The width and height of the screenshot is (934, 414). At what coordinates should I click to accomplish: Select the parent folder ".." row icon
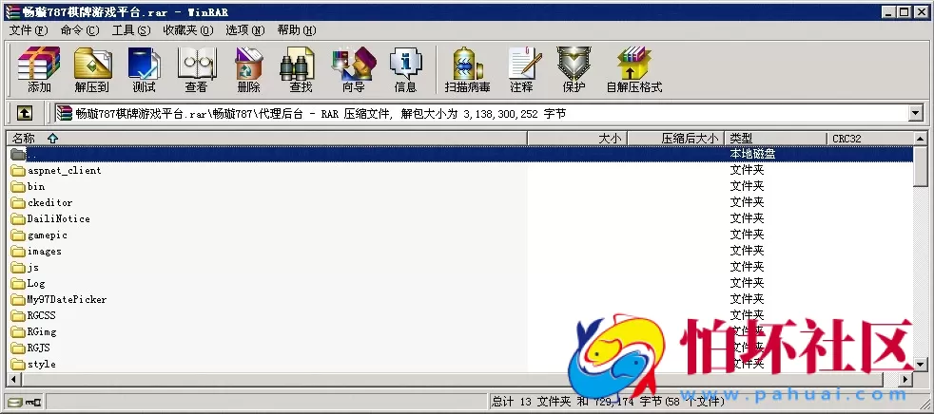tap(18, 154)
